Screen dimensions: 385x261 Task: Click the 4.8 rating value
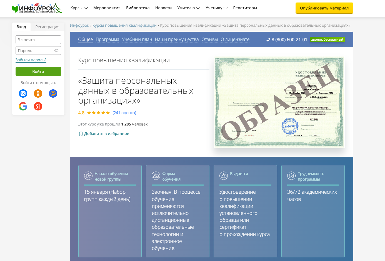click(x=81, y=113)
